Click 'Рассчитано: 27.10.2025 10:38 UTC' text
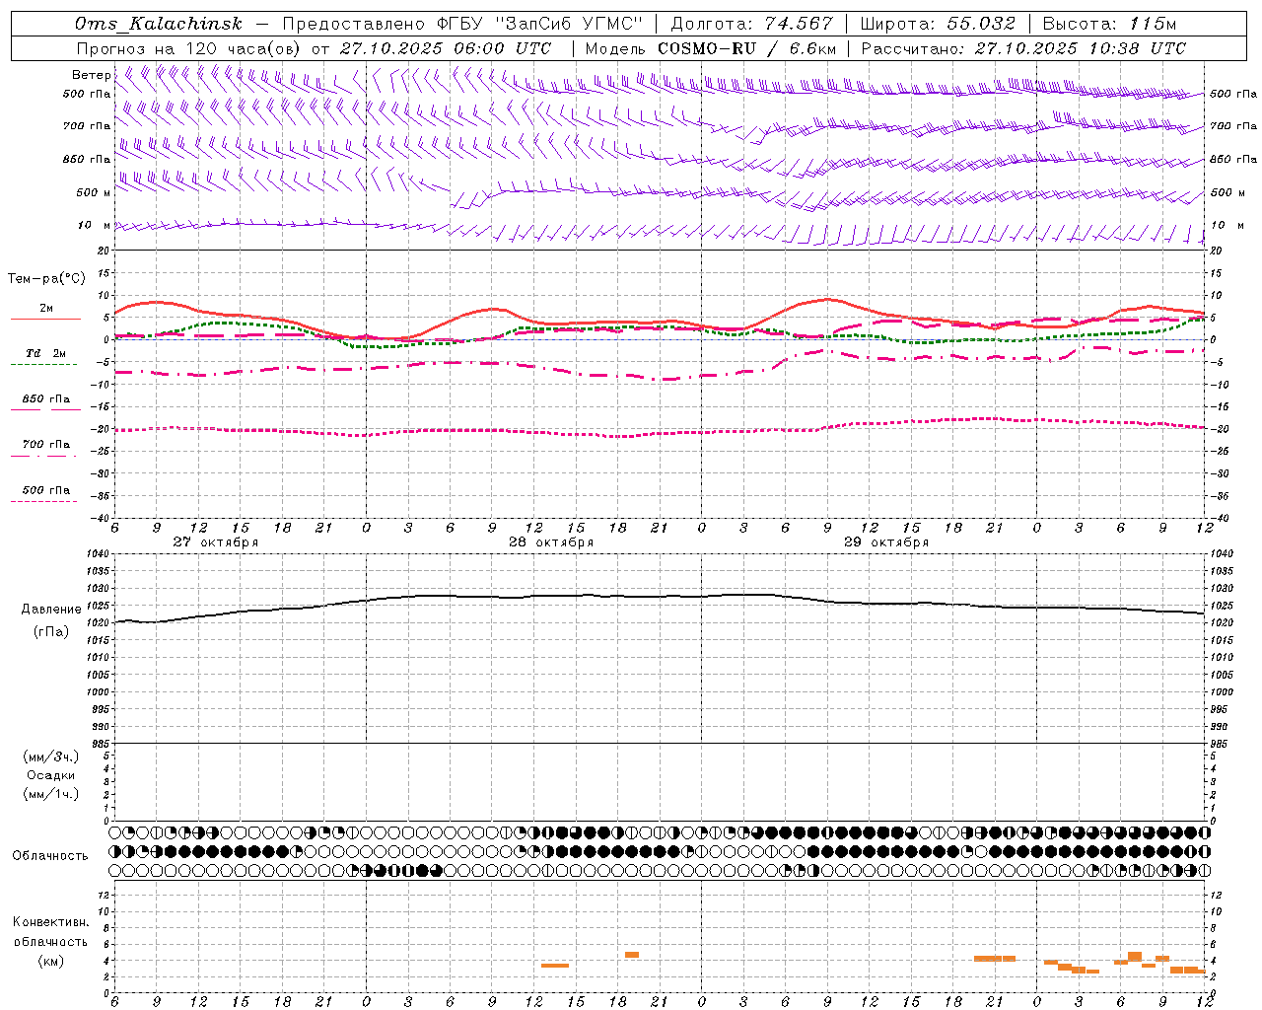This screenshot has width=1262, height=1010. (x=1023, y=48)
